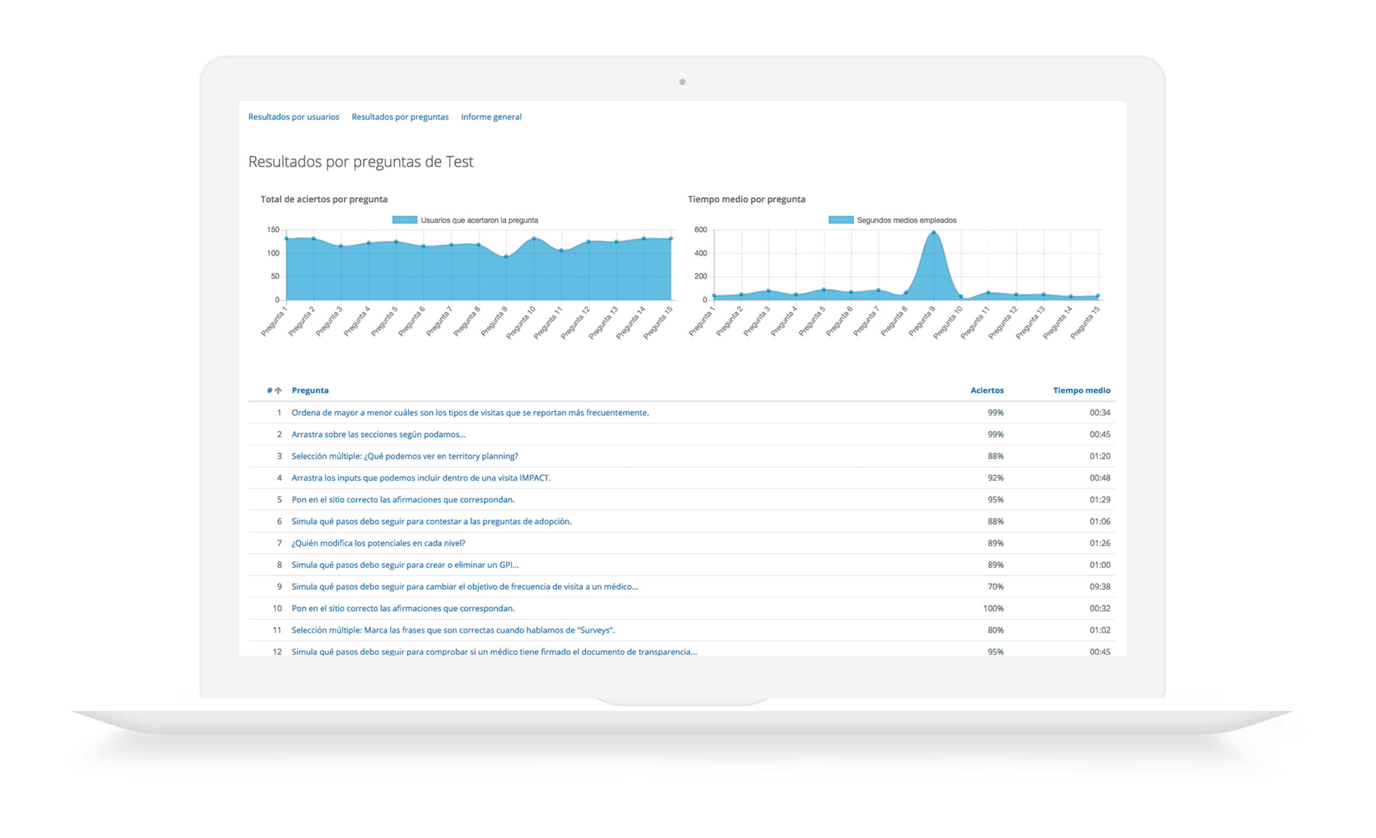1376x838 pixels.
Task: Open question 5 'Pon en el sitio correcto las afirmaciones'
Action: pos(403,500)
